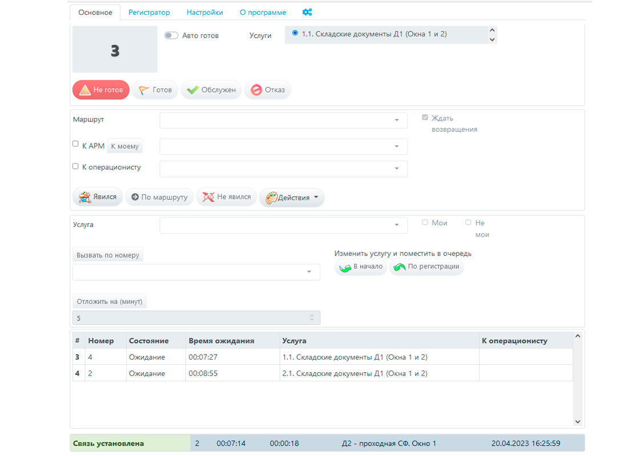Click the flag icon on Готов

tap(144, 90)
